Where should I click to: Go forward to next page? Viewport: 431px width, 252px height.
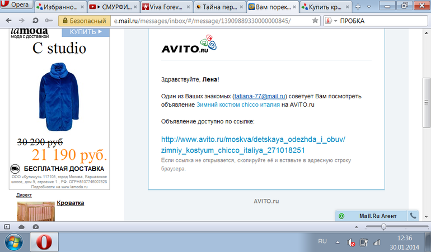[x=21, y=21]
